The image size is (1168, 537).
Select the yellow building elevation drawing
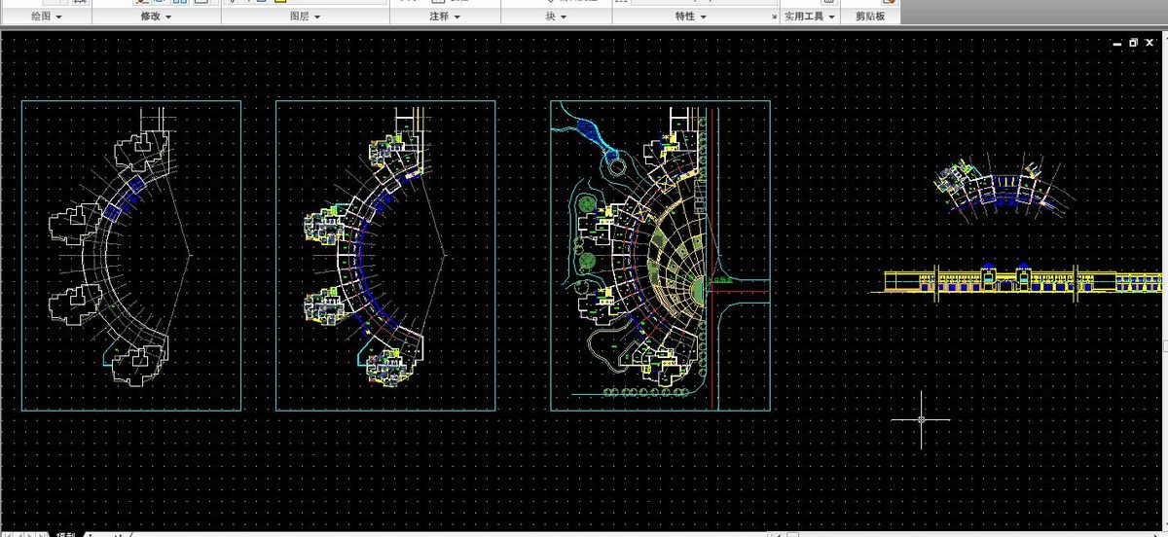point(1022,281)
